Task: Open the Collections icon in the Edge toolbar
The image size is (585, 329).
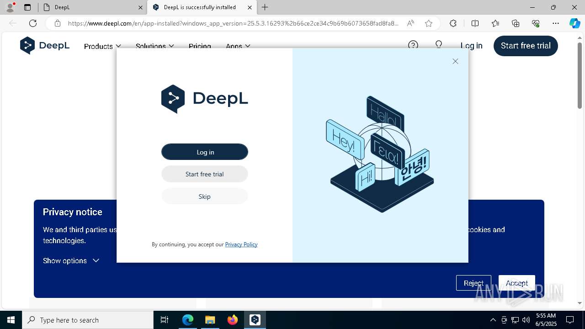Action: (x=516, y=23)
